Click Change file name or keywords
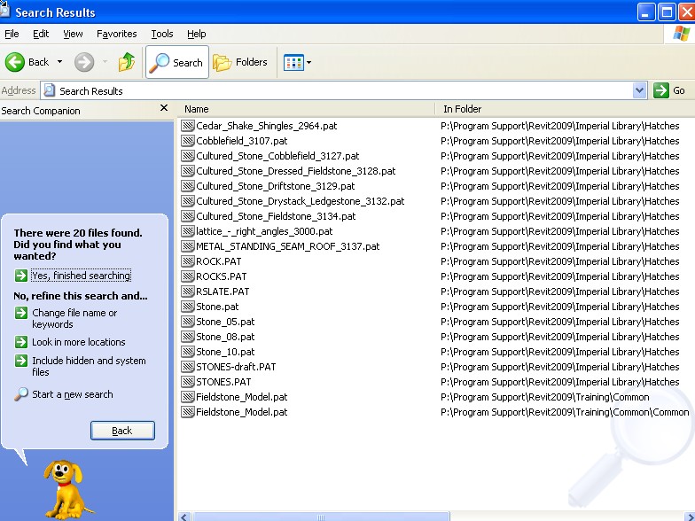 pyautogui.click(x=74, y=319)
